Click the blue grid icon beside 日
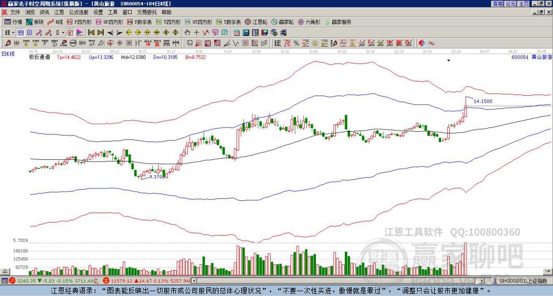This screenshot has width=553, height=296. [x=21, y=33]
